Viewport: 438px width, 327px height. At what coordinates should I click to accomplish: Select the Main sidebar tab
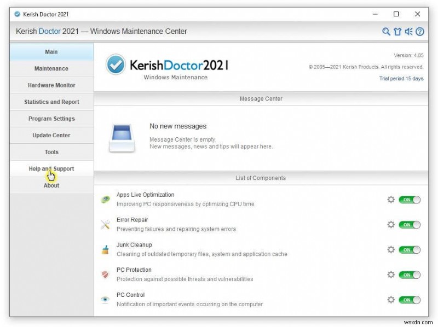(x=51, y=52)
